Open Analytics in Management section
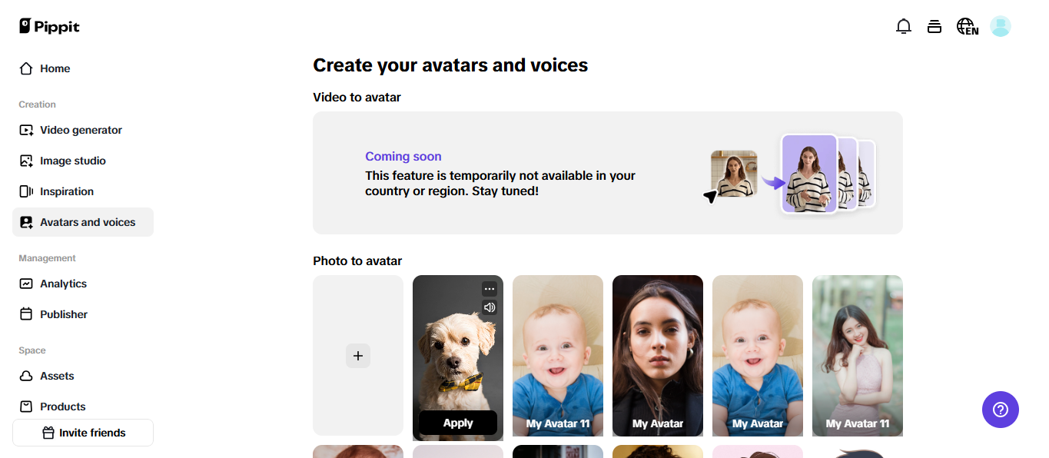 coord(63,284)
